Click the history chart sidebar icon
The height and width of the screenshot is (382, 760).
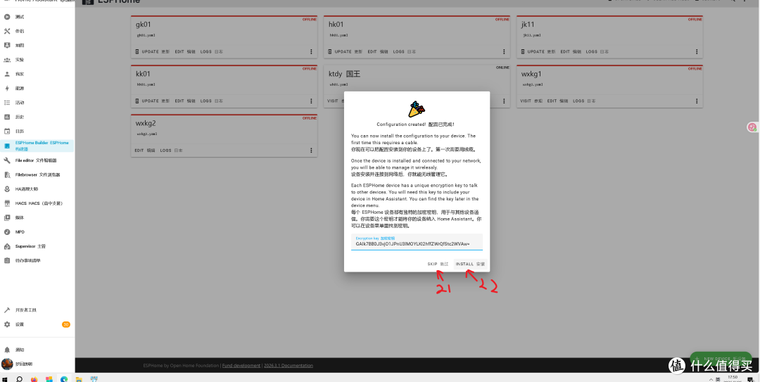click(x=7, y=117)
